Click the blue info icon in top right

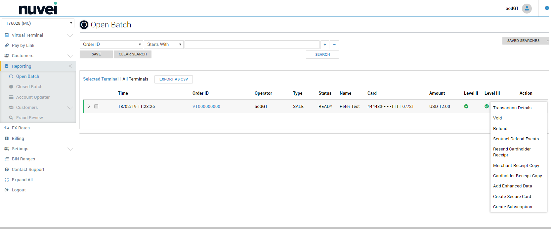[x=547, y=8]
